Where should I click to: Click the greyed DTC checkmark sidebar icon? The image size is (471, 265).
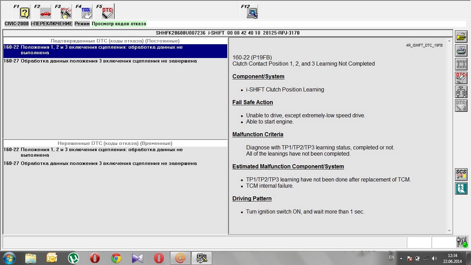(x=461, y=106)
